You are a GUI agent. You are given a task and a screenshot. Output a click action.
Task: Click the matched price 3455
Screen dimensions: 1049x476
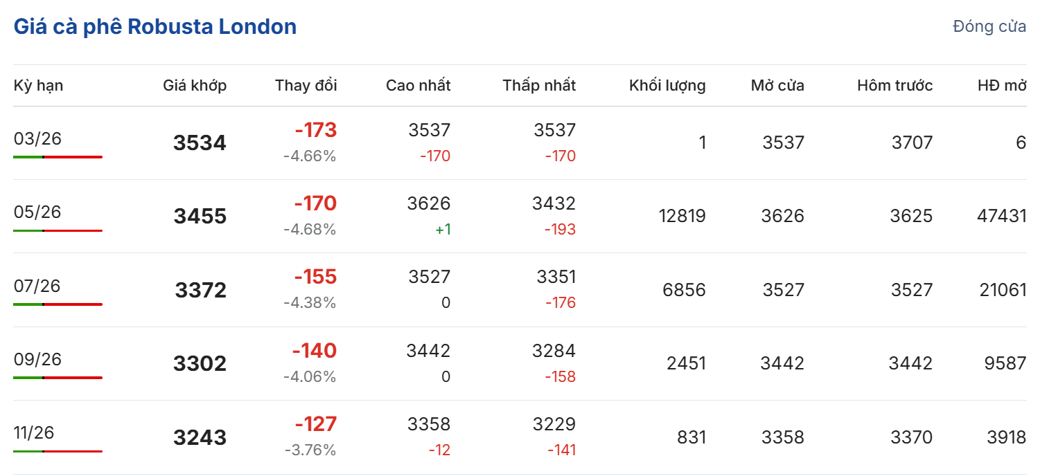point(200,217)
